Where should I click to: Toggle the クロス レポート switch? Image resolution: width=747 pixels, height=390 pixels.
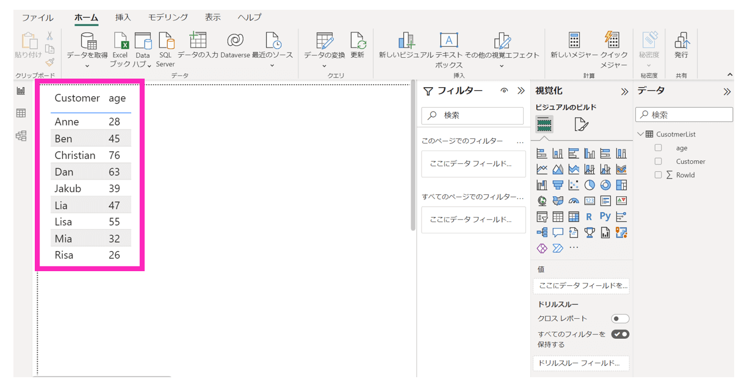coord(619,319)
